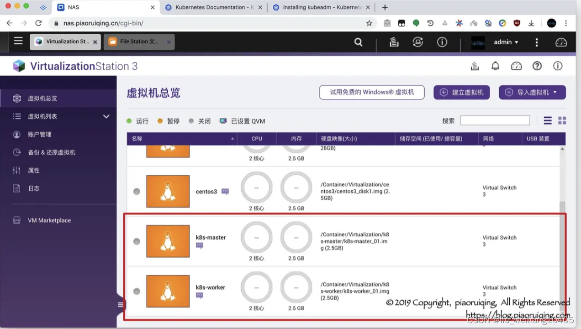Open the k8s-master VM thumbnail
The width and height of the screenshot is (581, 329).
pos(168,241)
